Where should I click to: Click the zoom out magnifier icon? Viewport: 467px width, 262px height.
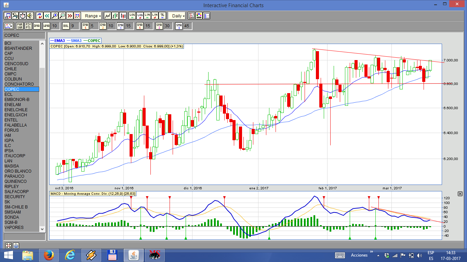62,16
